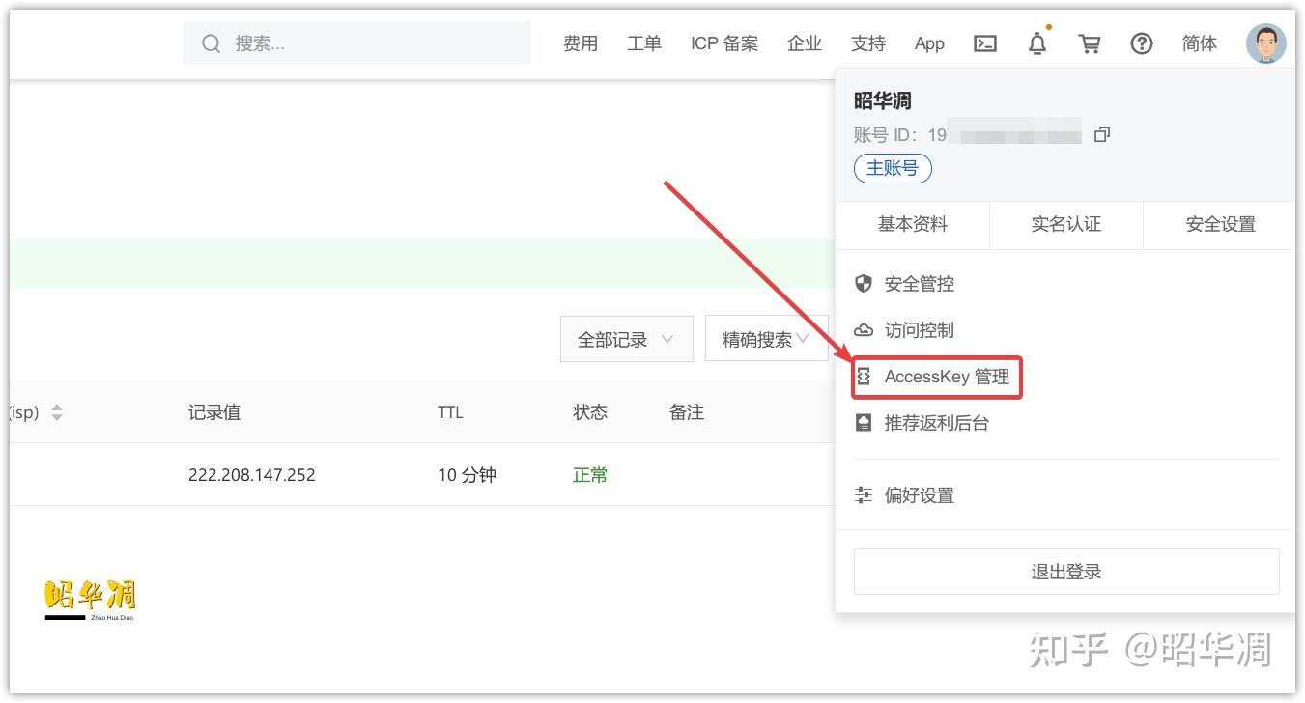The width and height of the screenshot is (1305, 703).
Task: Open the shopping cart icon
Action: [x=1090, y=43]
